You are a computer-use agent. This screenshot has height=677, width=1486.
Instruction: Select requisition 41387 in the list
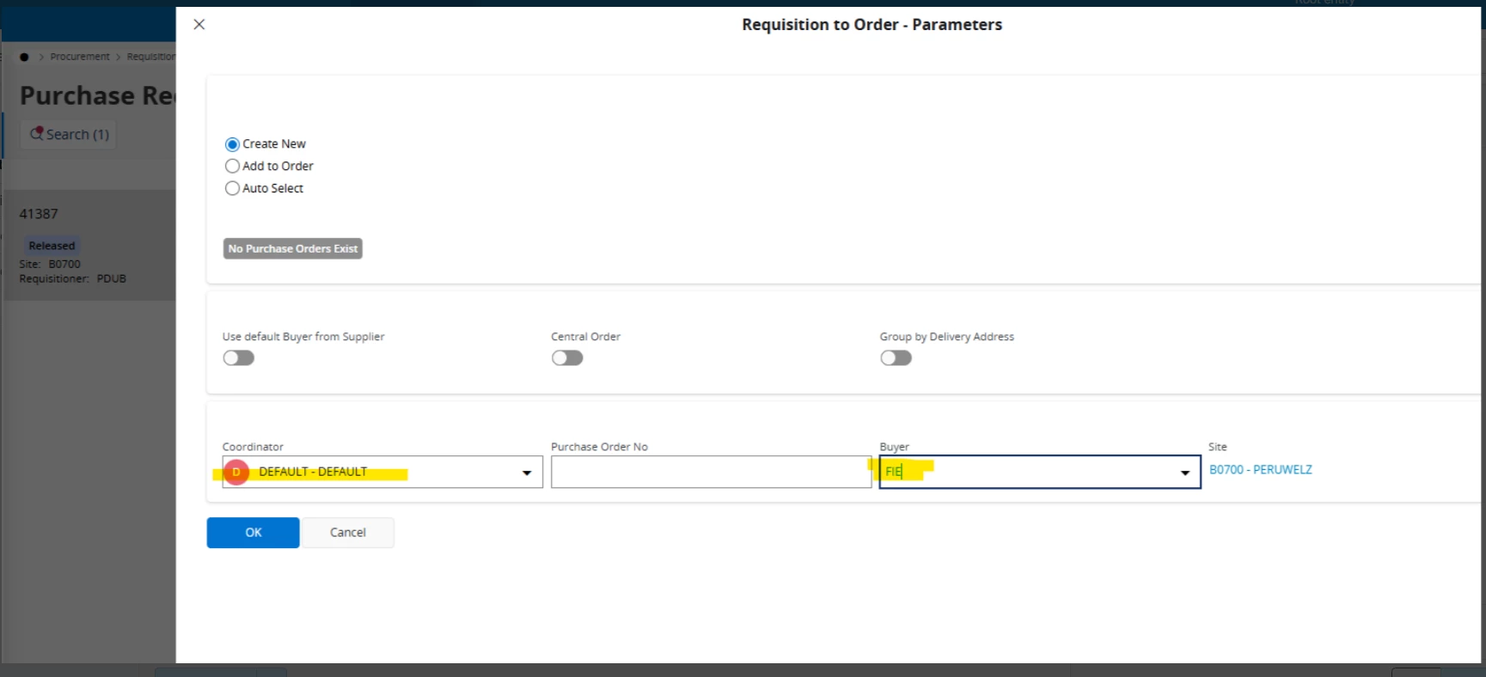[89, 245]
